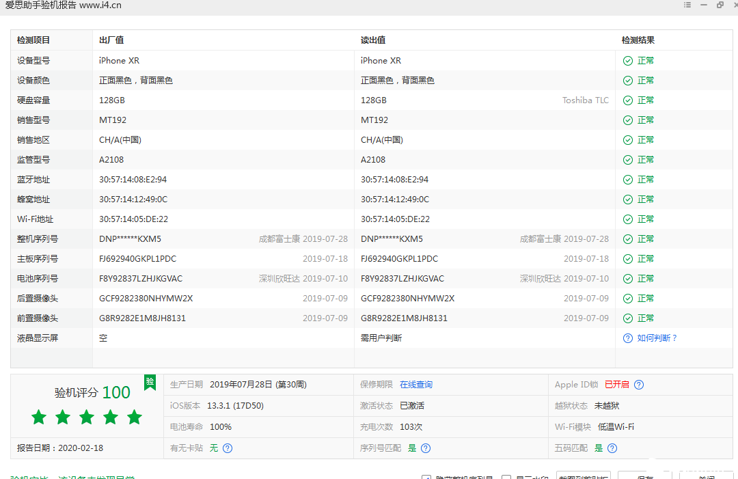
Task: Click the green check icon in 前置摄像头 row
Action: pyautogui.click(x=628, y=318)
